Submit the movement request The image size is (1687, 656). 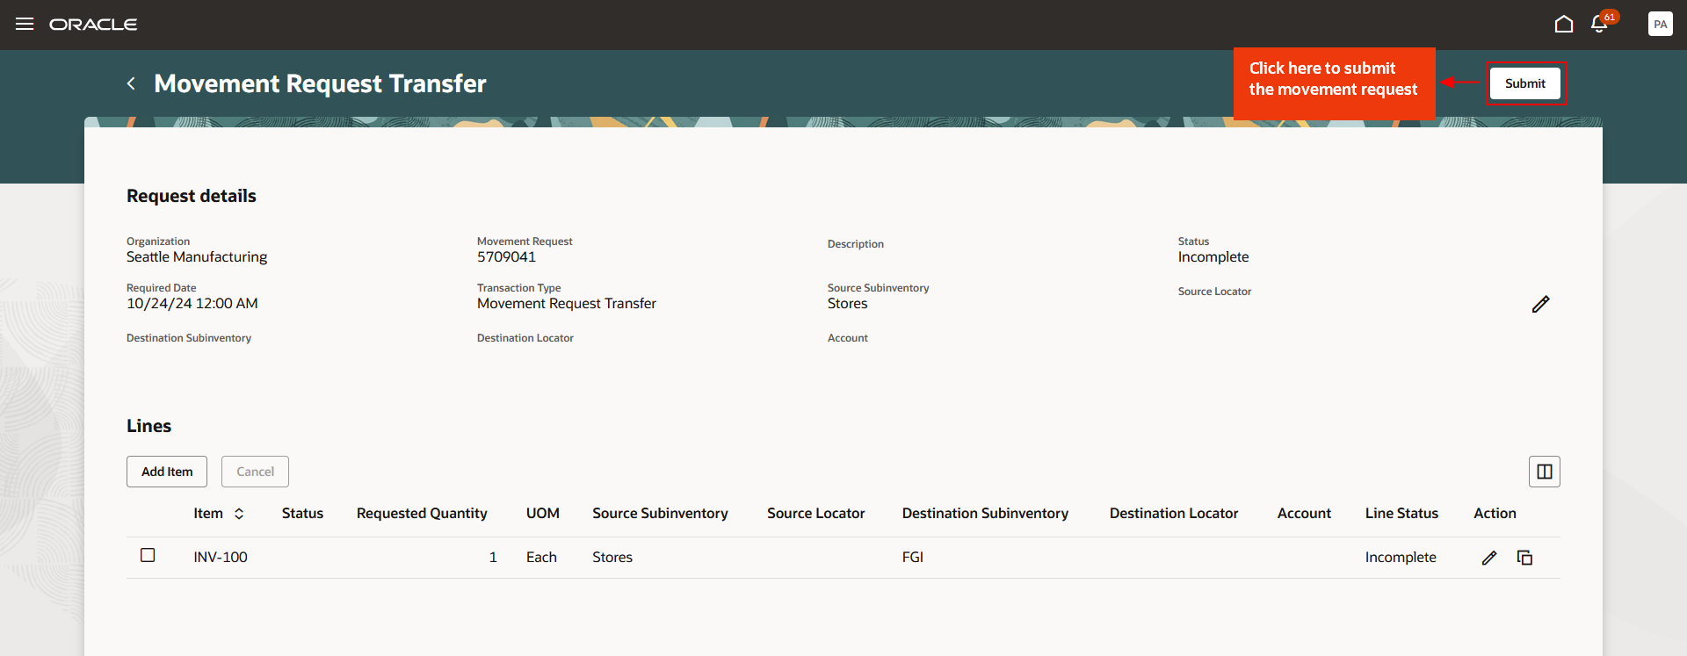point(1524,83)
